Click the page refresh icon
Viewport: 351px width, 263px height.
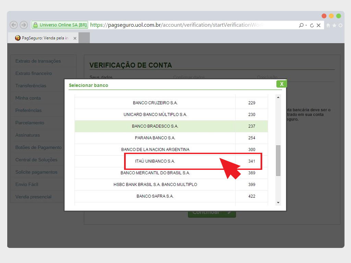coord(312,25)
